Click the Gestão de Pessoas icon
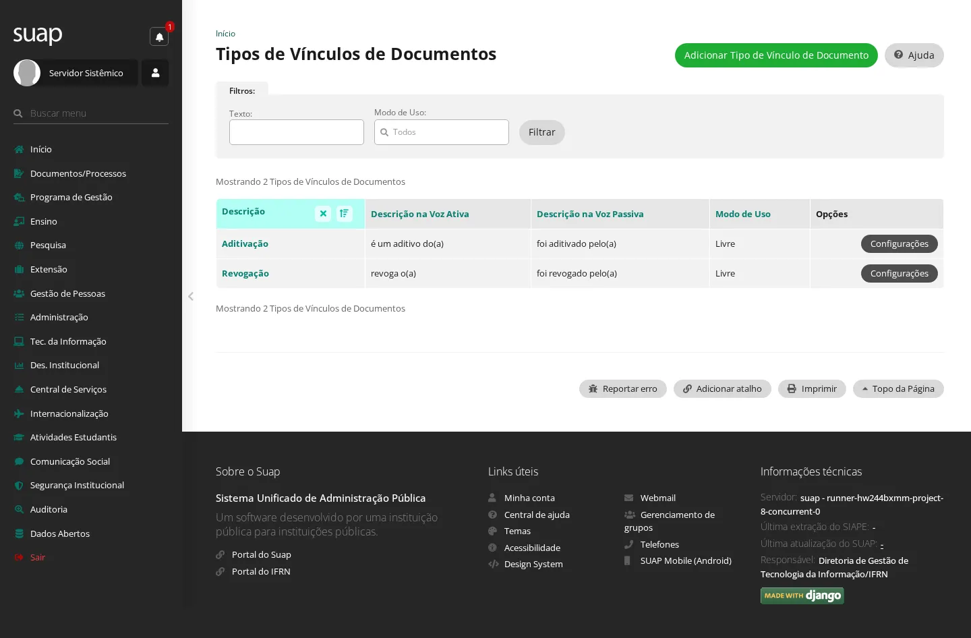Viewport: 971px width, 638px height. (x=19, y=293)
